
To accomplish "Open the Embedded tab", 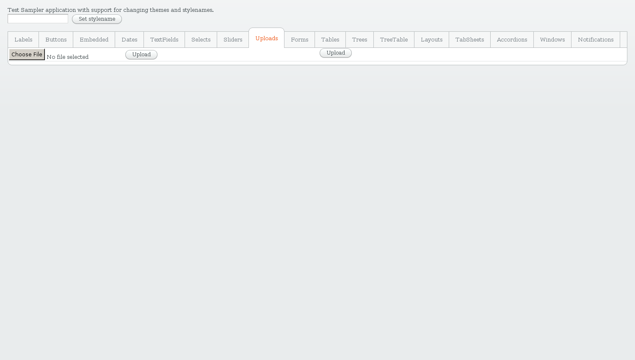I will pos(94,40).
